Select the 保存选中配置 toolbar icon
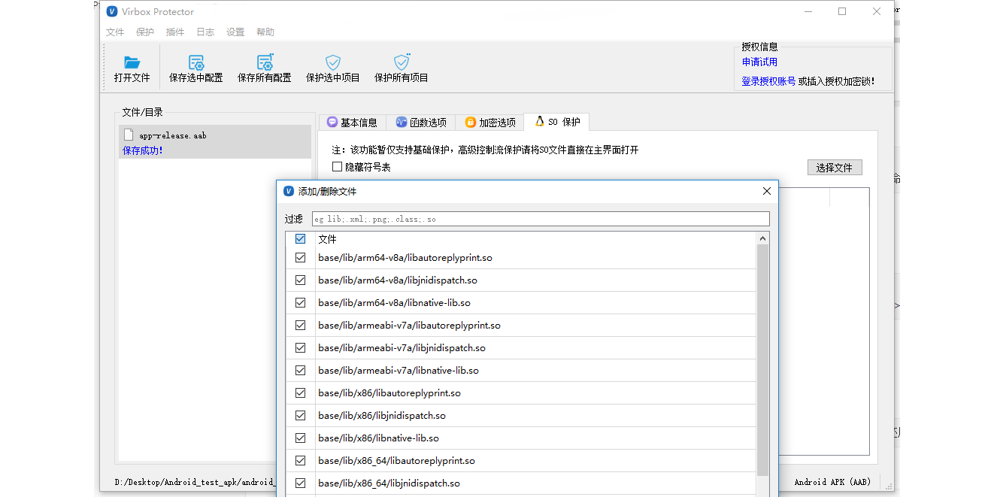 [196, 63]
